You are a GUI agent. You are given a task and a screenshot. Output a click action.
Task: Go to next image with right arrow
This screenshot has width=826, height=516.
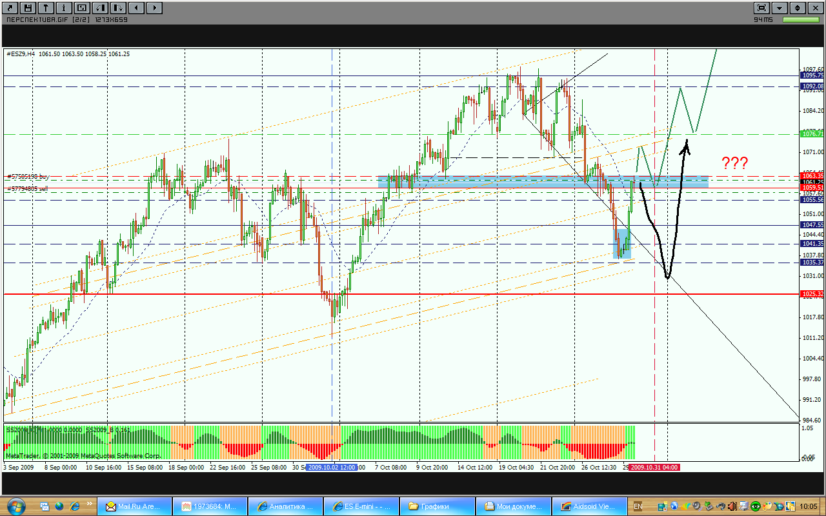(x=154, y=8)
